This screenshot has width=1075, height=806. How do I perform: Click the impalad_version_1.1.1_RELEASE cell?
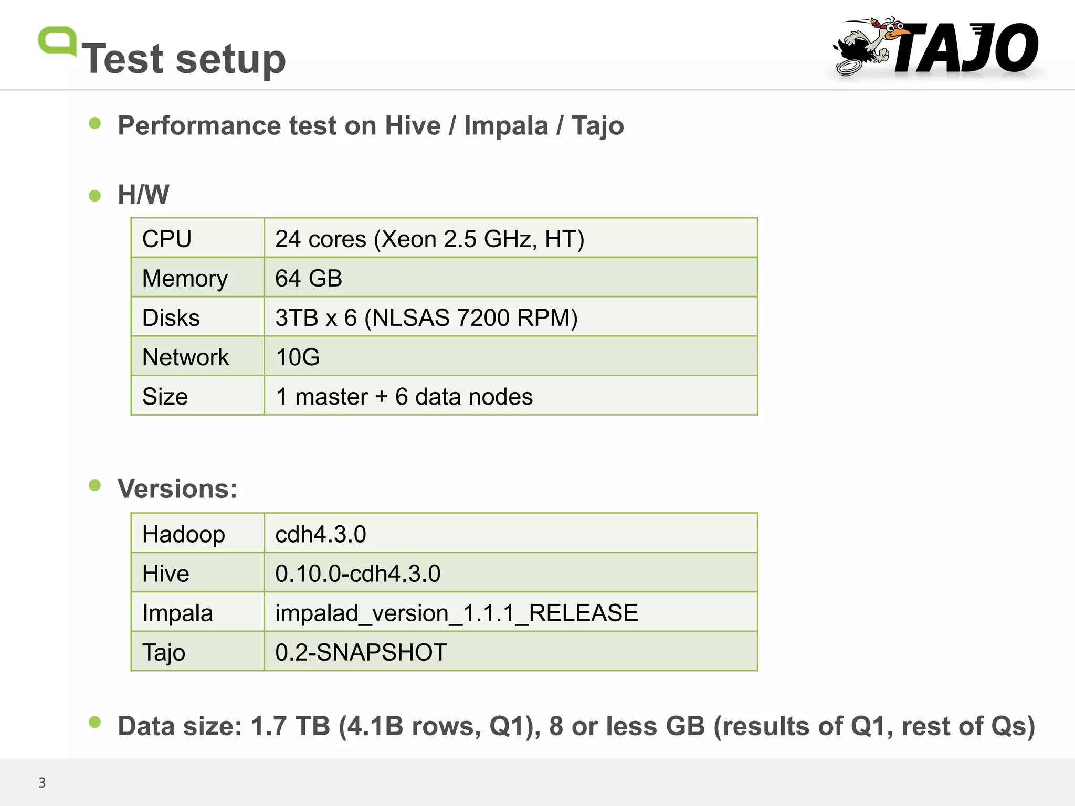tap(510, 613)
